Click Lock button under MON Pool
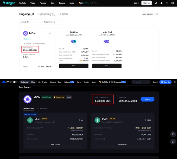Screen dimensions: 177x159 click(107, 66)
